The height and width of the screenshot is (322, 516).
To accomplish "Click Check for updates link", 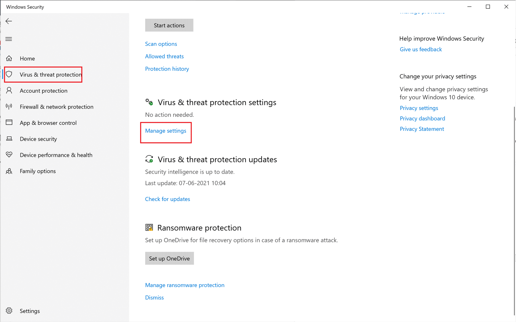I will click(168, 199).
